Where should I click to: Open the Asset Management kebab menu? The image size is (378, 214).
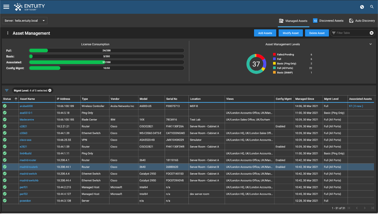click(8, 33)
